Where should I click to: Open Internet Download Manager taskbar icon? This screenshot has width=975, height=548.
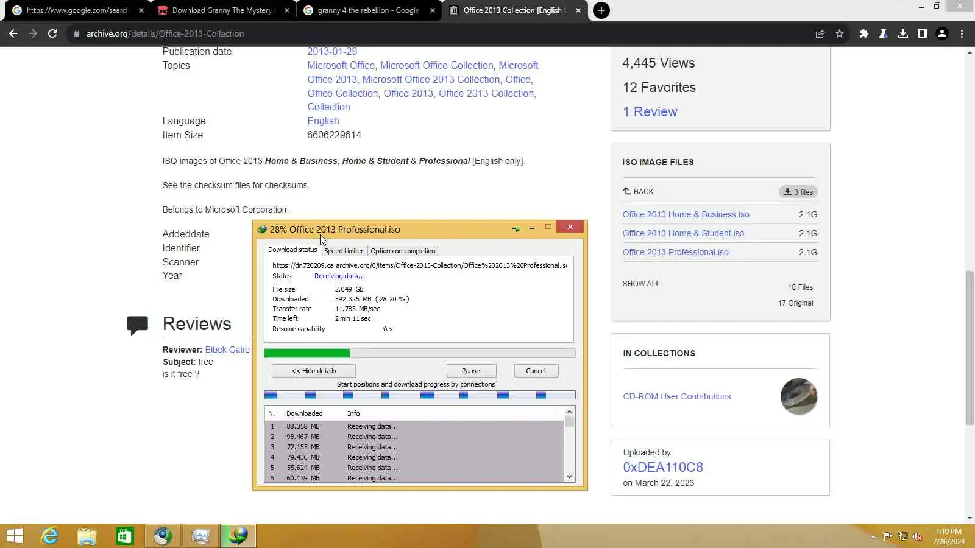point(238,536)
